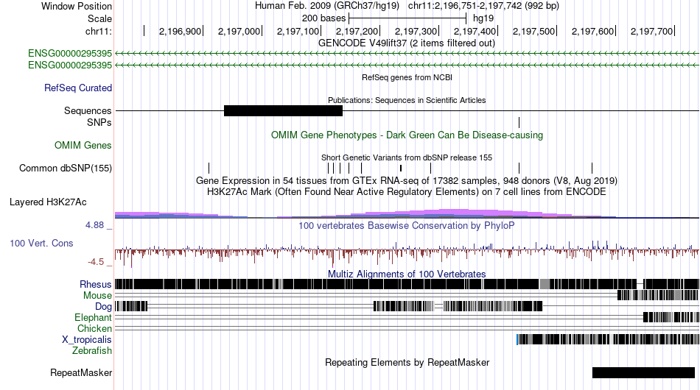Click the Short Genetic Variants dbSNP title
Image resolution: width=700 pixels, height=390 pixels.
pyautogui.click(x=407, y=157)
